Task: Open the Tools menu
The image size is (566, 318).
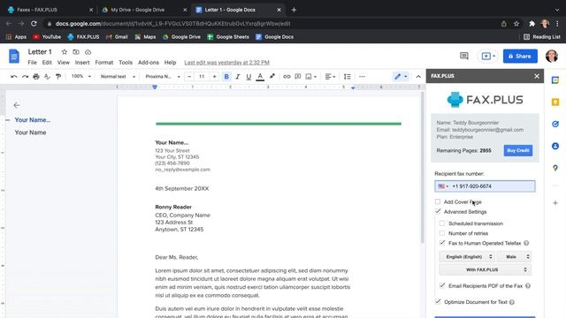Action: 126,63
